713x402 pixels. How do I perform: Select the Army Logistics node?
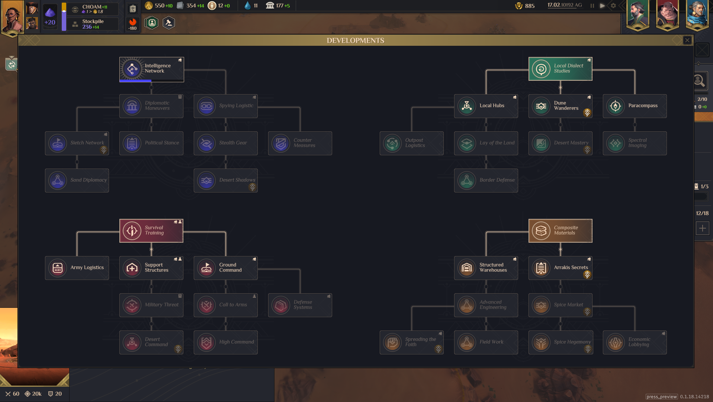click(77, 268)
